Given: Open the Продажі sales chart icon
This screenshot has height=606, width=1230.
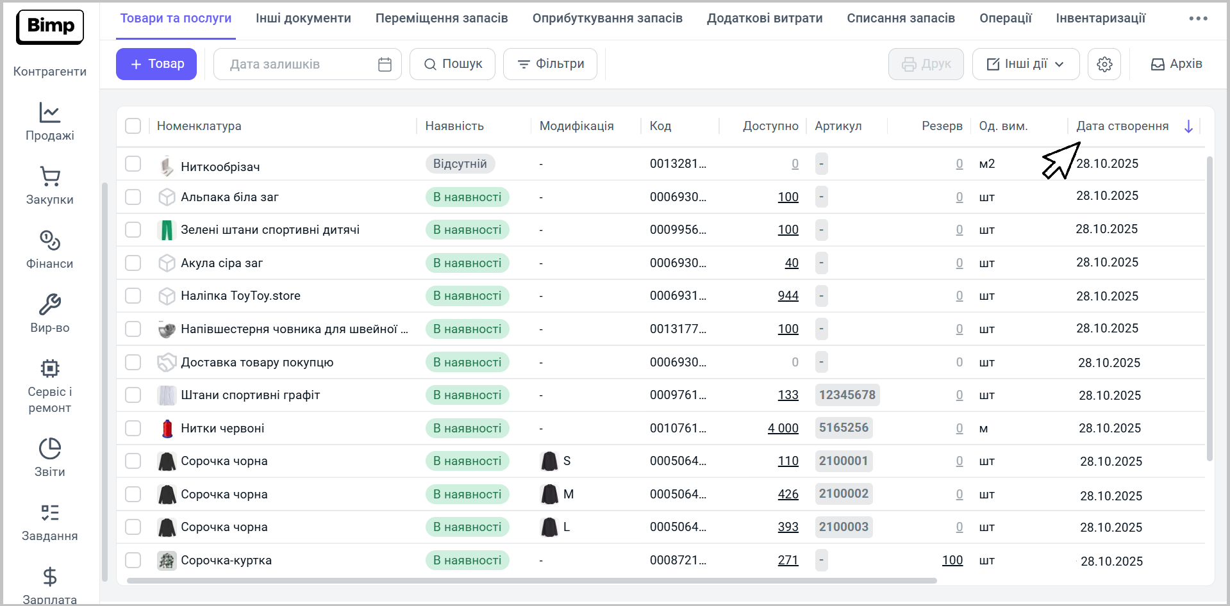Looking at the screenshot, I should [49, 113].
